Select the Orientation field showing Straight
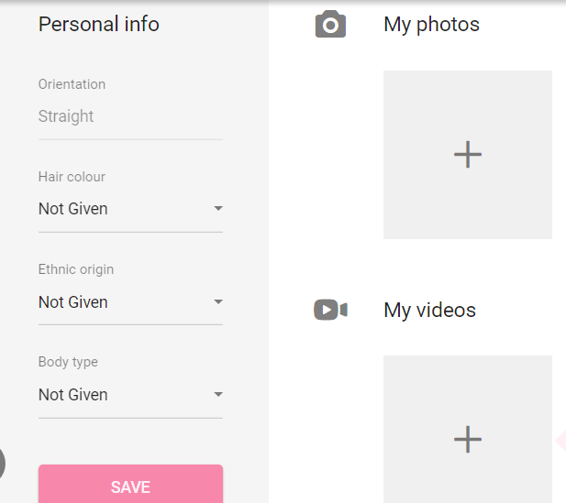 (130, 116)
